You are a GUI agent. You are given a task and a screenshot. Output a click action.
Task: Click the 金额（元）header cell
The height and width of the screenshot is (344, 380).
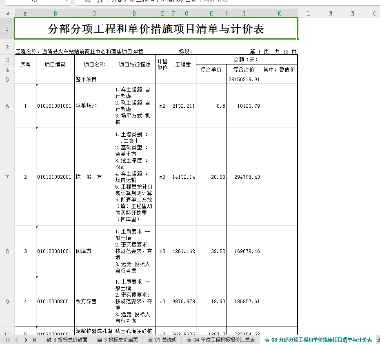247,60
